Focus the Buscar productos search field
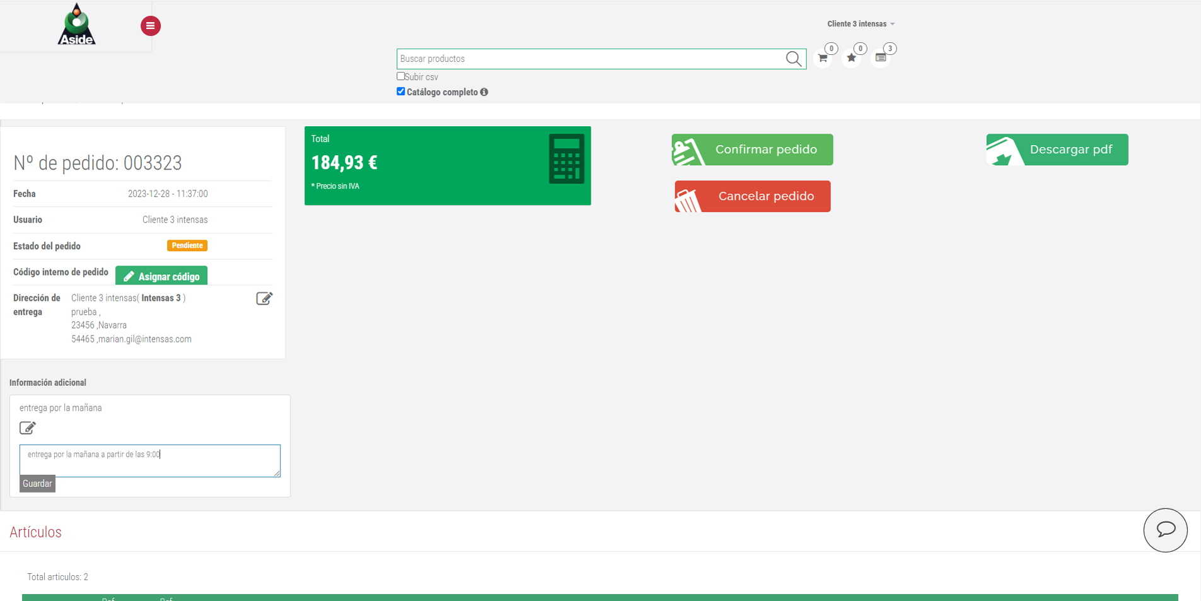The image size is (1201, 601). pos(589,59)
